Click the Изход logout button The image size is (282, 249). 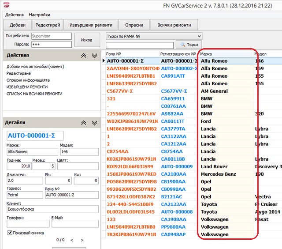(x=87, y=40)
